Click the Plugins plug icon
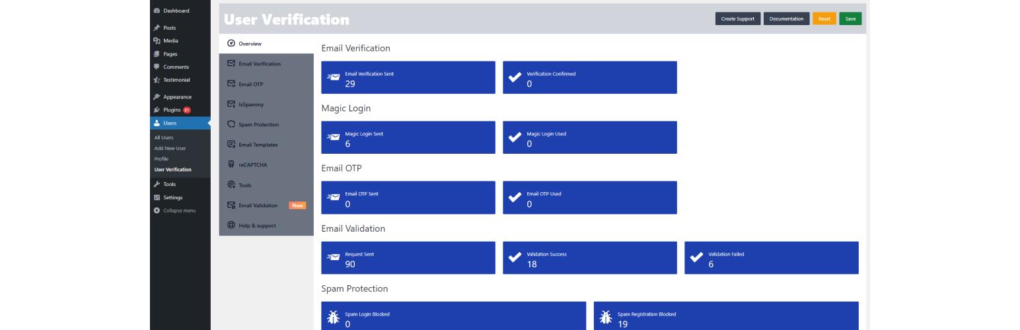Screen dimensions: 1020x330 (157, 110)
